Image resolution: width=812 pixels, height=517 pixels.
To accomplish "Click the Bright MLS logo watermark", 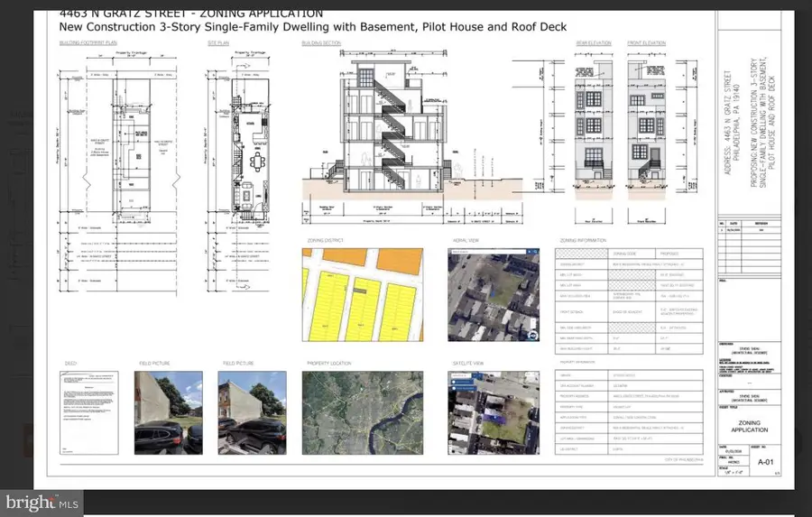I will [42, 503].
